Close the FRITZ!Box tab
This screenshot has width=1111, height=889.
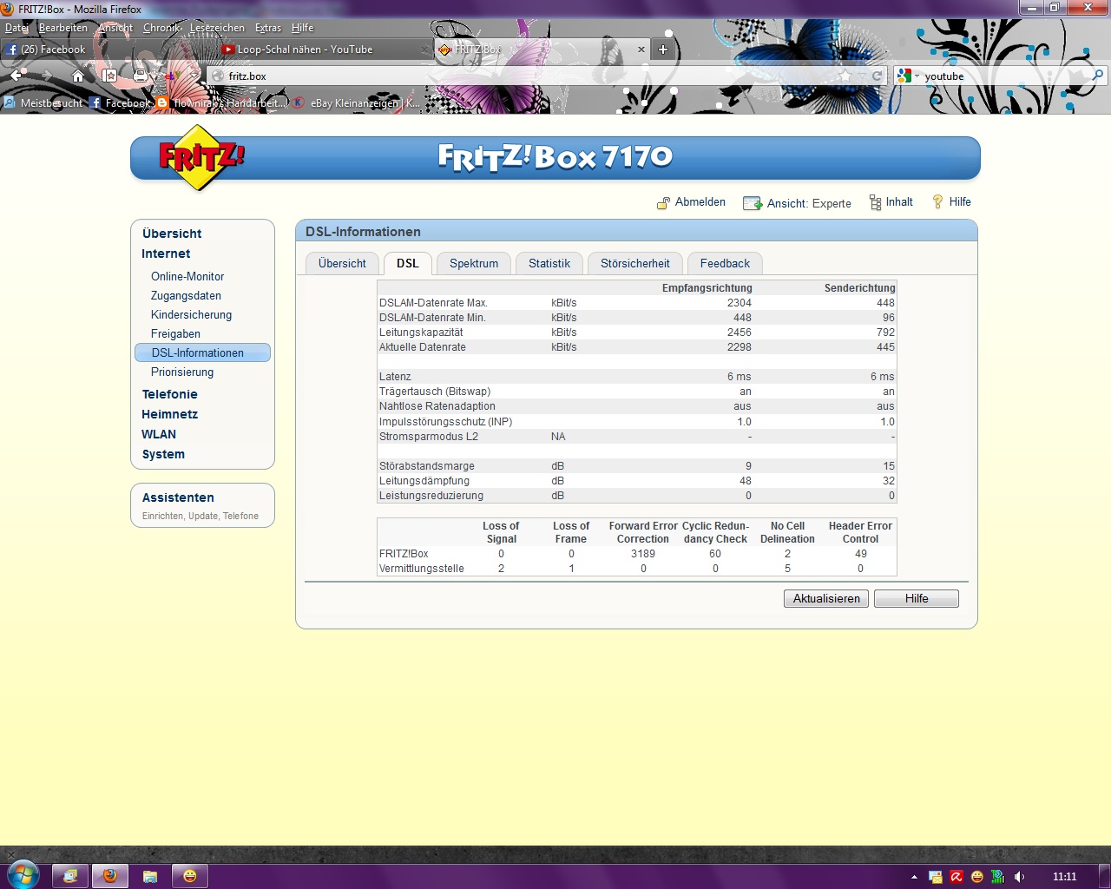641,49
